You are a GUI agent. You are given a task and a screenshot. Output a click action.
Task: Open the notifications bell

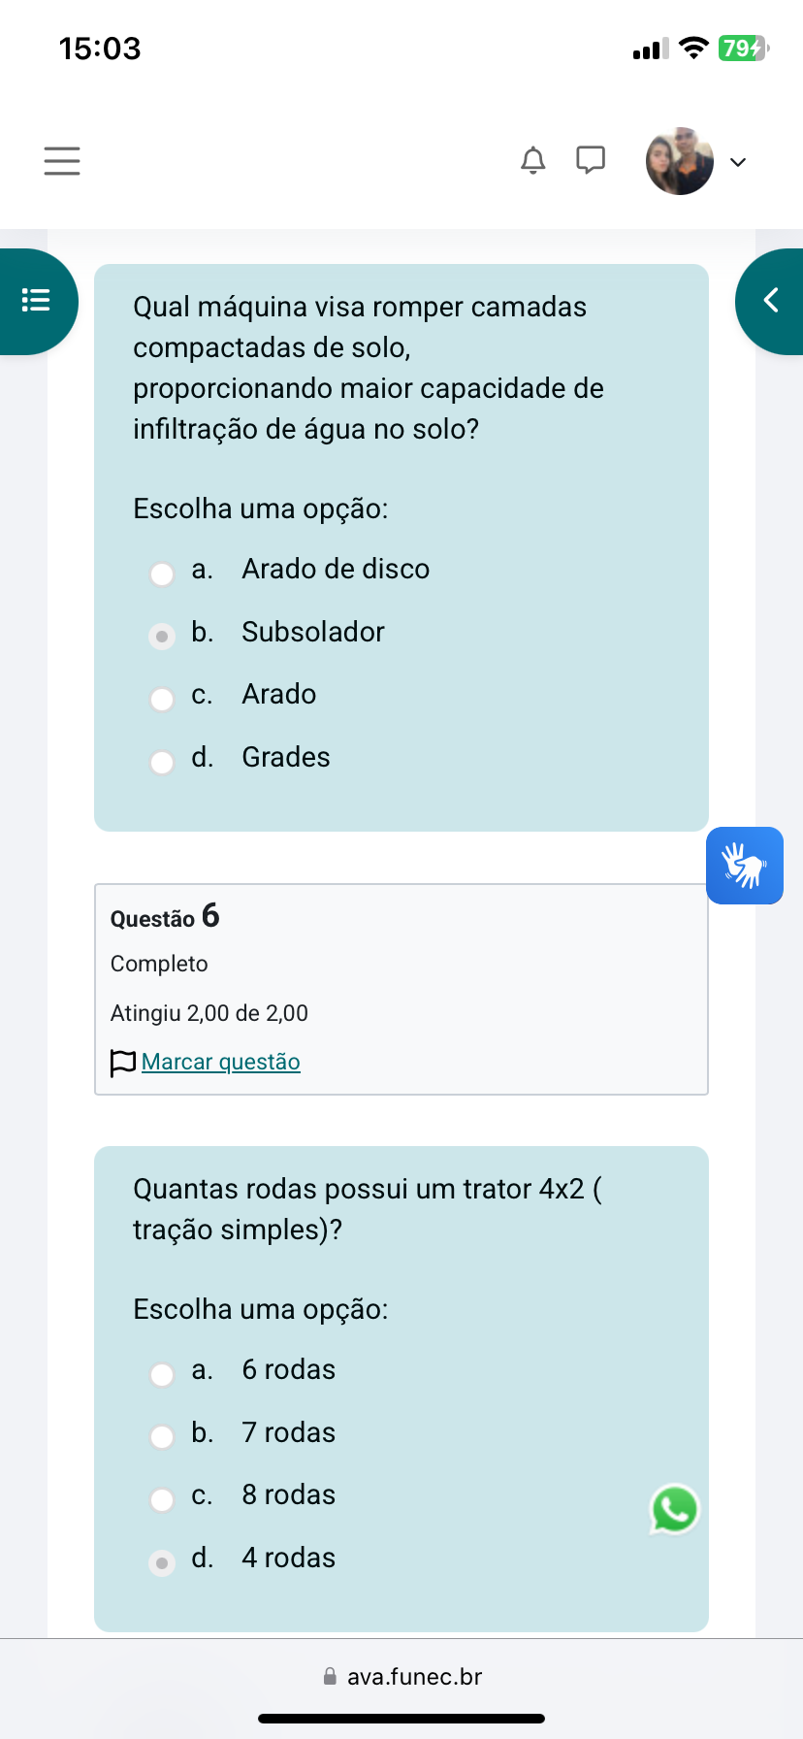(533, 160)
